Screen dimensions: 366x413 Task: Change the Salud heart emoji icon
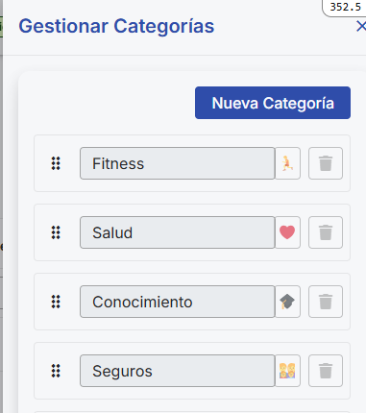tap(287, 232)
